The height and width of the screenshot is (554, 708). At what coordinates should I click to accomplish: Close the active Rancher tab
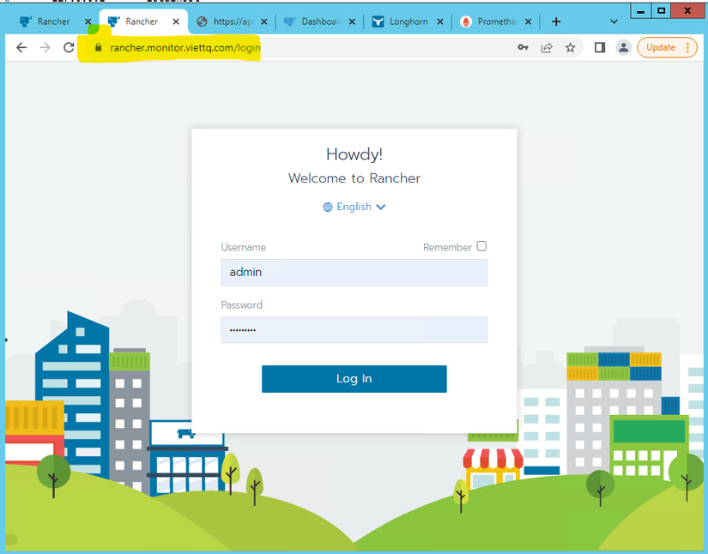[x=176, y=21]
